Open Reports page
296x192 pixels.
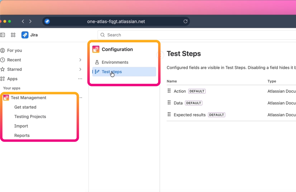[22, 135]
